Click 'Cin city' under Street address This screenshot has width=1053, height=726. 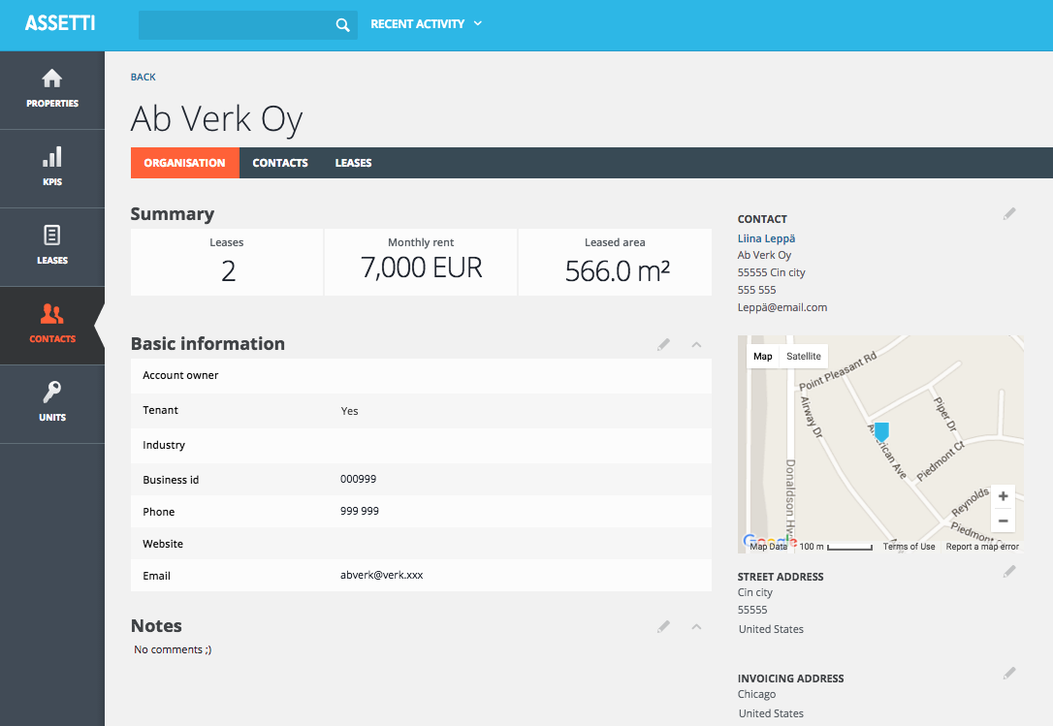[754, 592]
